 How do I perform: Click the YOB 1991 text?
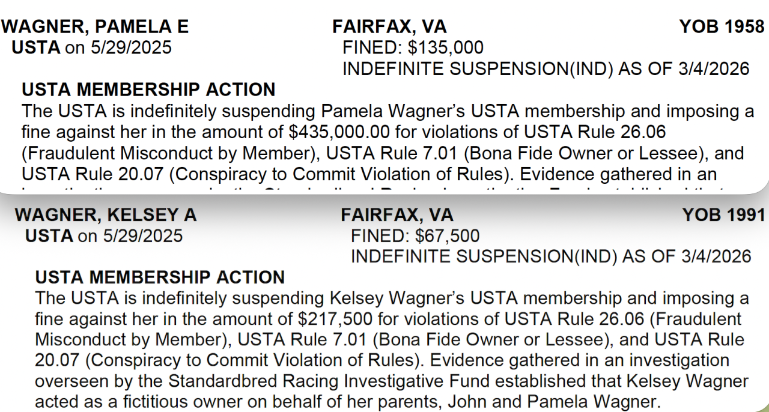click(723, 215)
